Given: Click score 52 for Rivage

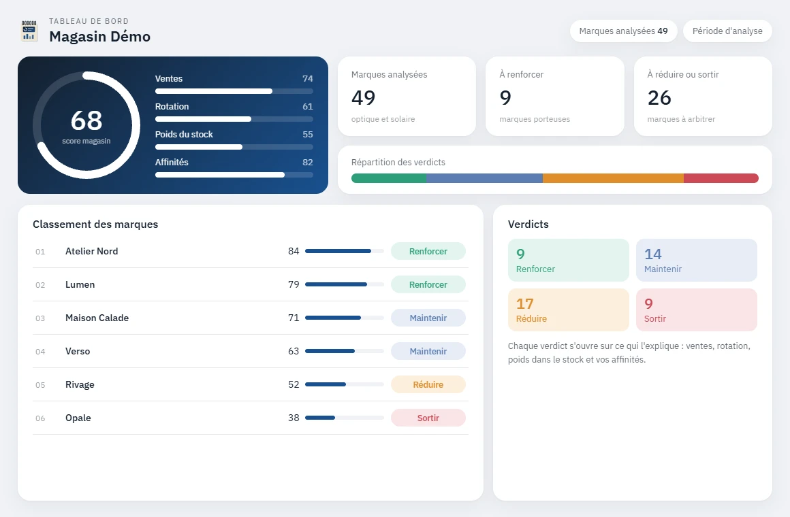Looking at the screenshot, I should point(294,384).
